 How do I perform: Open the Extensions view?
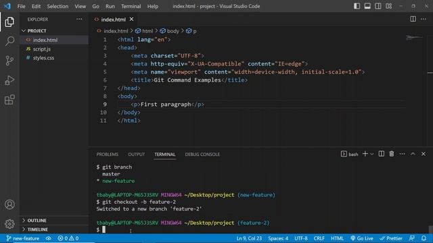9,100
